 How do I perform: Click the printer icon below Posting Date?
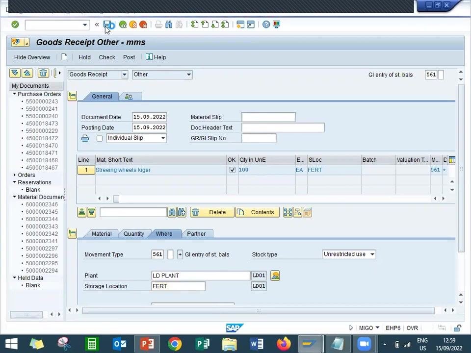point(85,138)
